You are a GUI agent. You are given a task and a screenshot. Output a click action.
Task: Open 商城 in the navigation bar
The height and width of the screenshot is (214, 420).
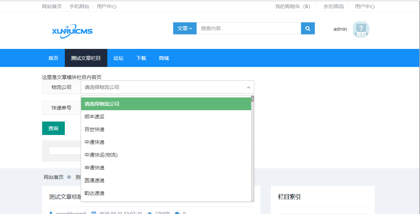pos(164,58)
